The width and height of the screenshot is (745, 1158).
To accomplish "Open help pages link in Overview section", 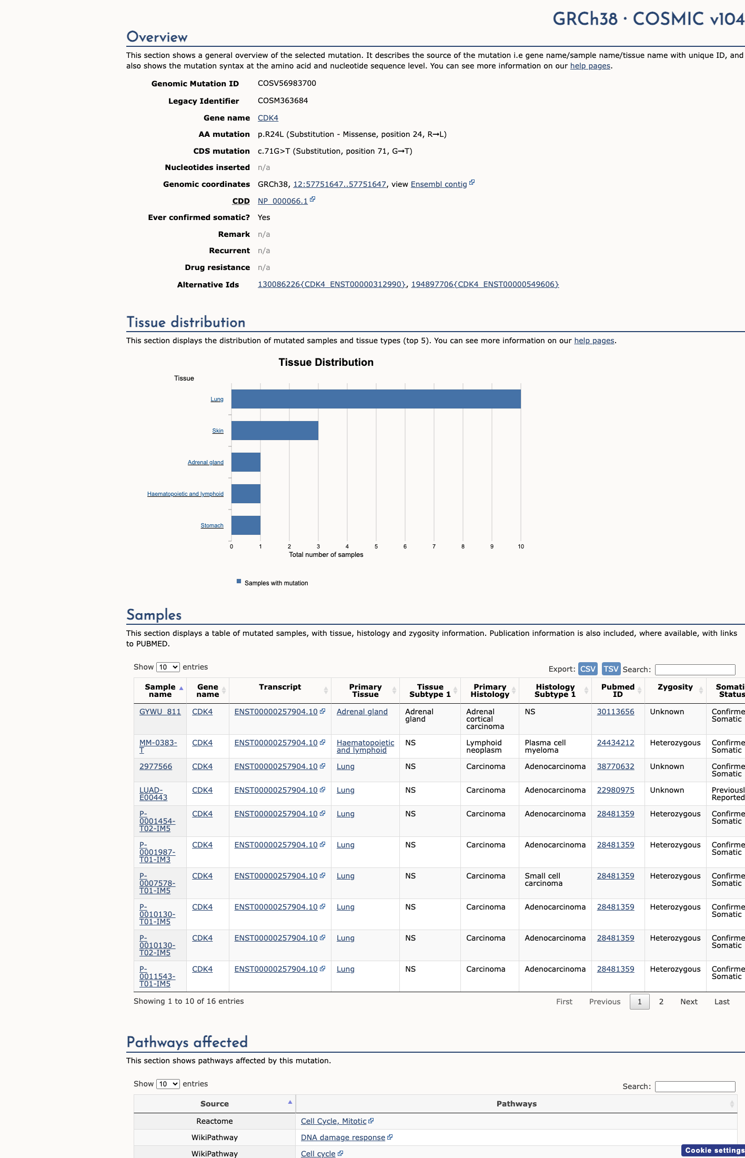I will (x=590, y=66).
